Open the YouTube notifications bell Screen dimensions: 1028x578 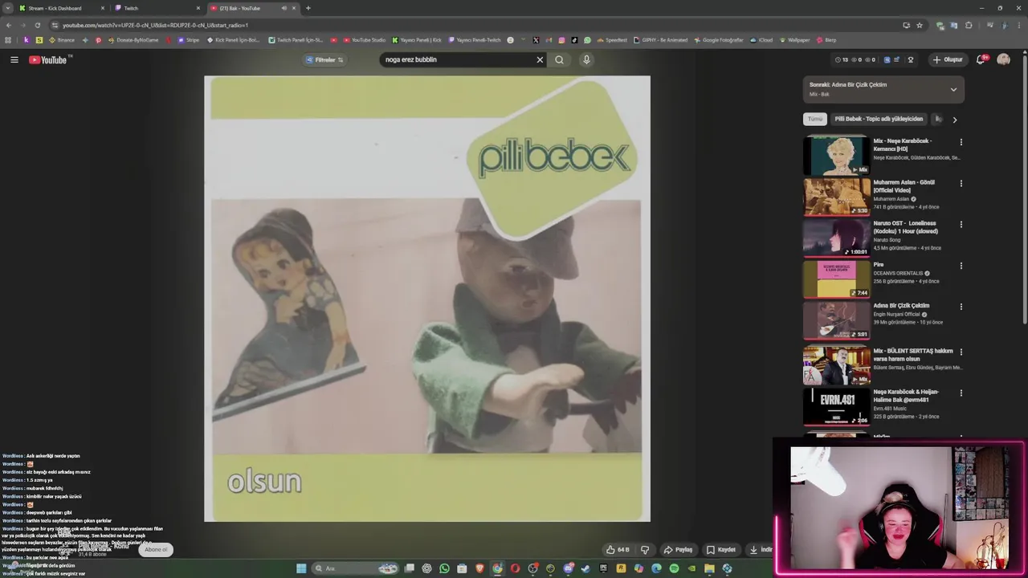tap(981, 59)
